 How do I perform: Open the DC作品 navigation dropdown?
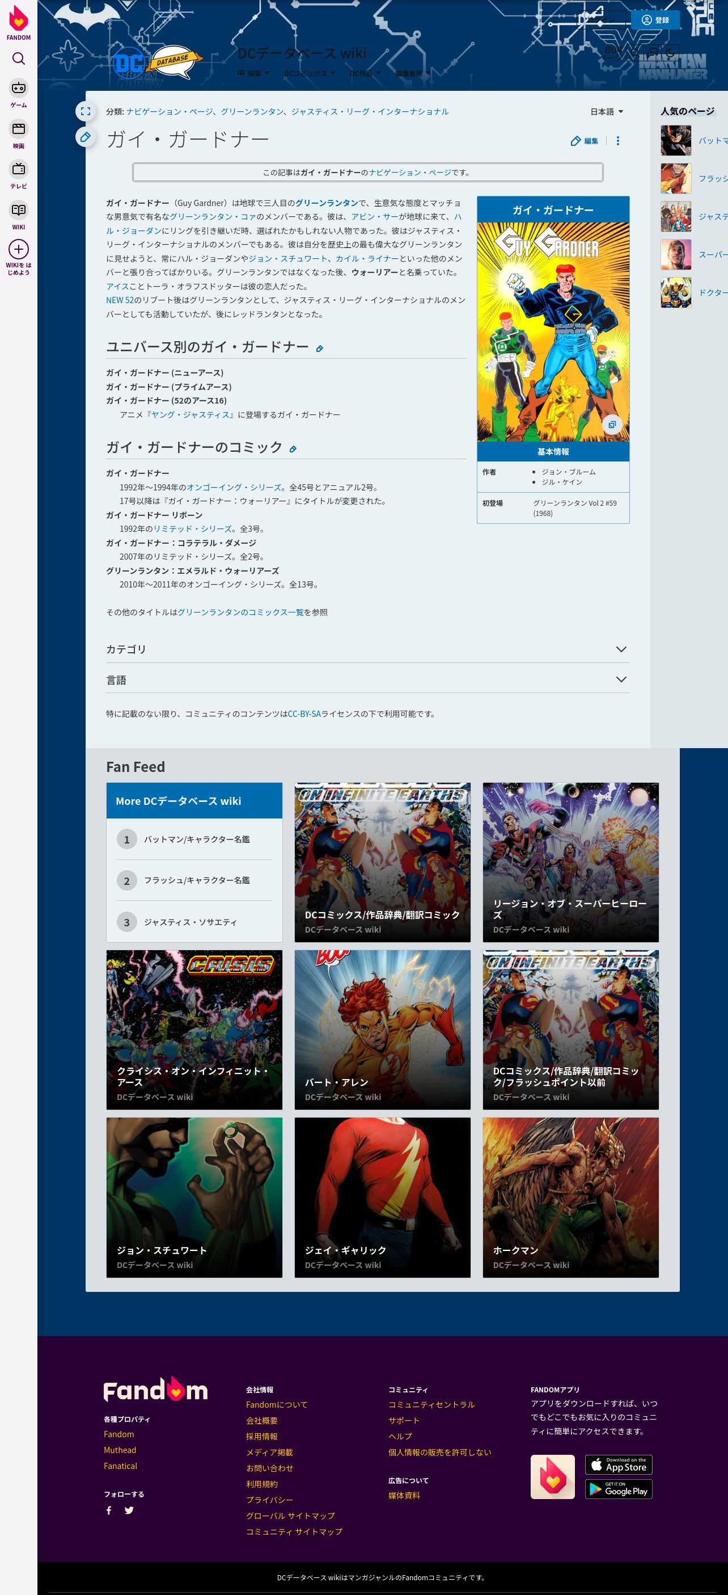coord(365,73)
